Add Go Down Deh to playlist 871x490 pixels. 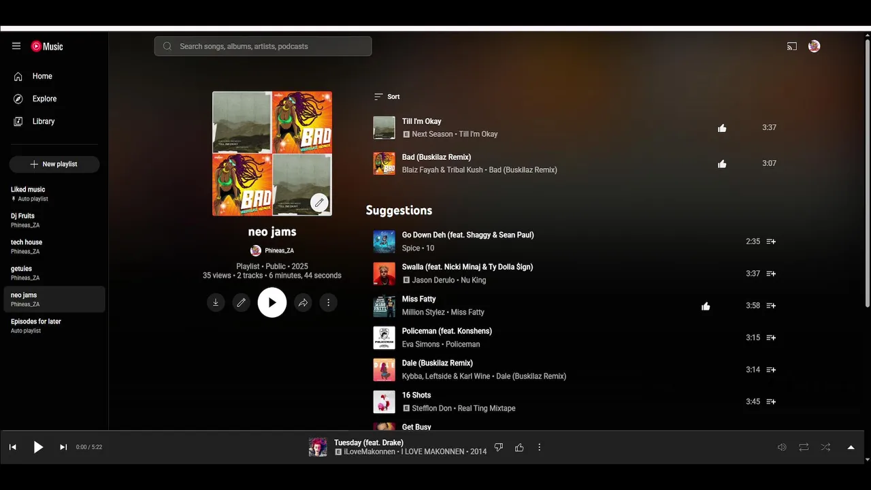tap(771, 242)
